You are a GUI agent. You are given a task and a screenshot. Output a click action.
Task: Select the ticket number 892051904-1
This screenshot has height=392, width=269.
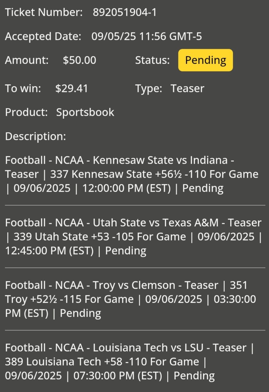(x=125, y=13)
